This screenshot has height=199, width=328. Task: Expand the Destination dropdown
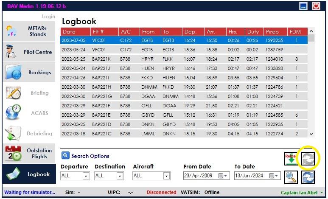tap(120, 176)
